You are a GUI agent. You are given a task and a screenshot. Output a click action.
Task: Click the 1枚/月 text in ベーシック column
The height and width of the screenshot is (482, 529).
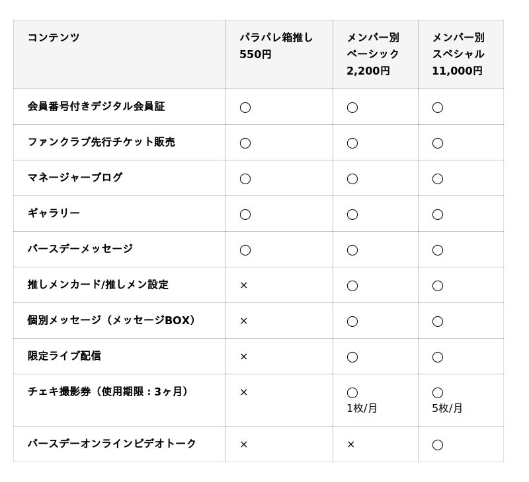pyautogui.click(x=362, y=408)
